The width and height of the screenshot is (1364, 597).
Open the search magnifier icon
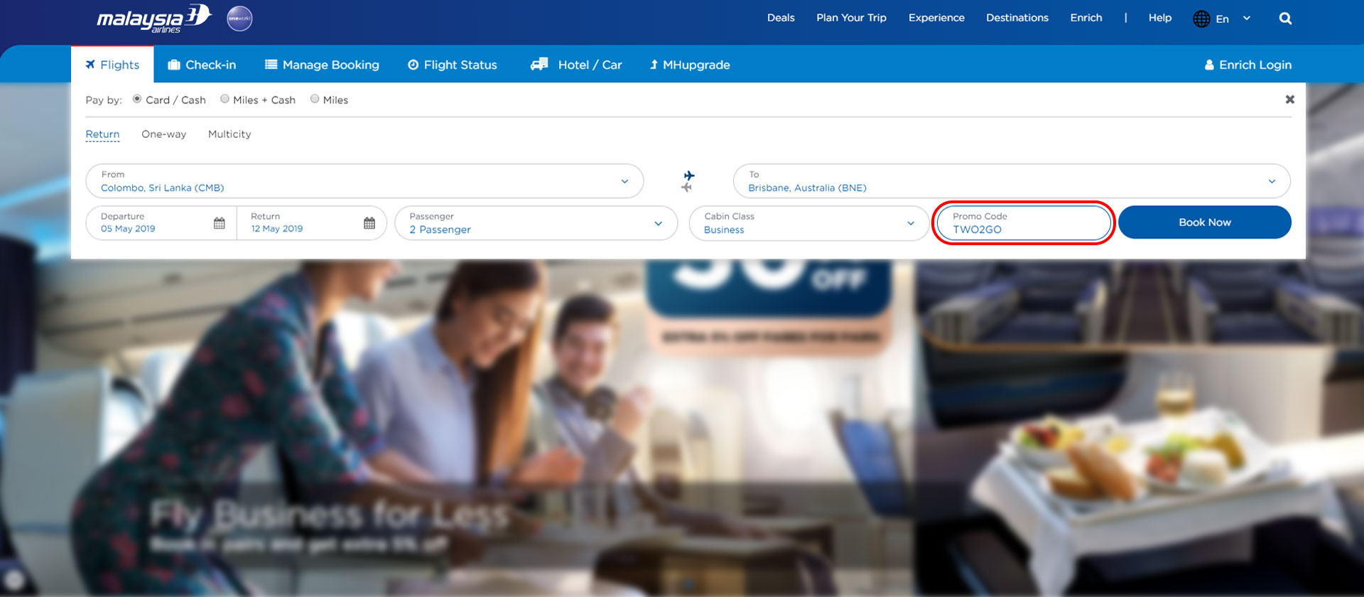tap(1285, 18)
